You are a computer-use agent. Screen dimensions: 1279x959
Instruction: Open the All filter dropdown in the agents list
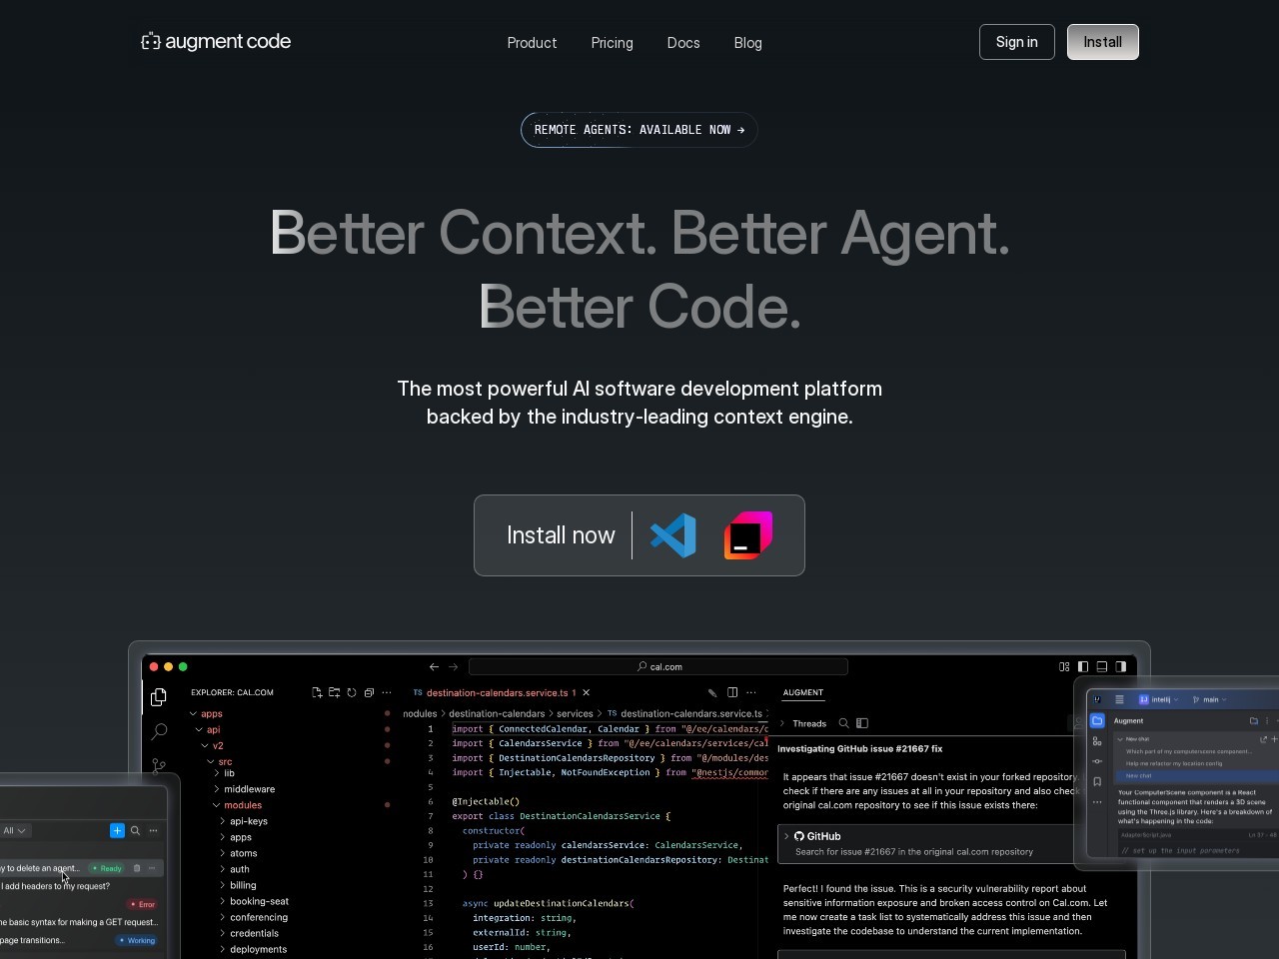(14, 830)
